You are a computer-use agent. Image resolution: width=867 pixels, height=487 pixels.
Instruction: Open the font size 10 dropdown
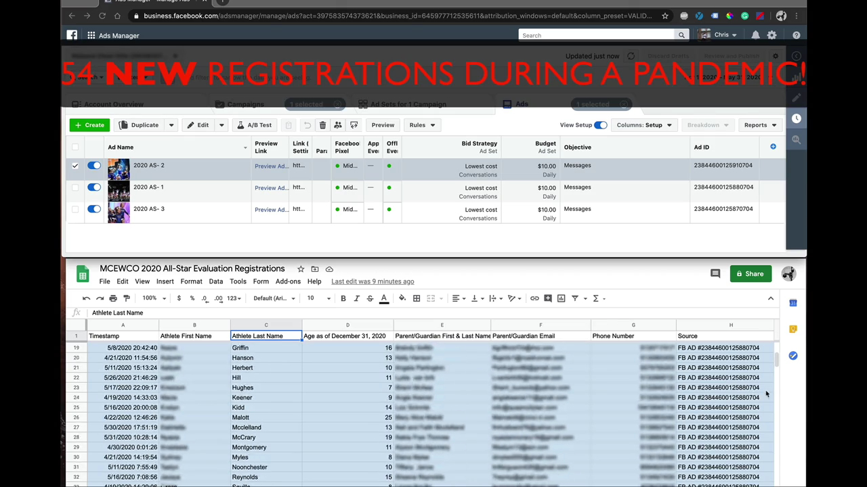[x=318, y=298]
